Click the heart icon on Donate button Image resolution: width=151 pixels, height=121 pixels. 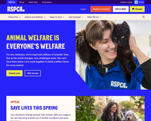point(133,9)
